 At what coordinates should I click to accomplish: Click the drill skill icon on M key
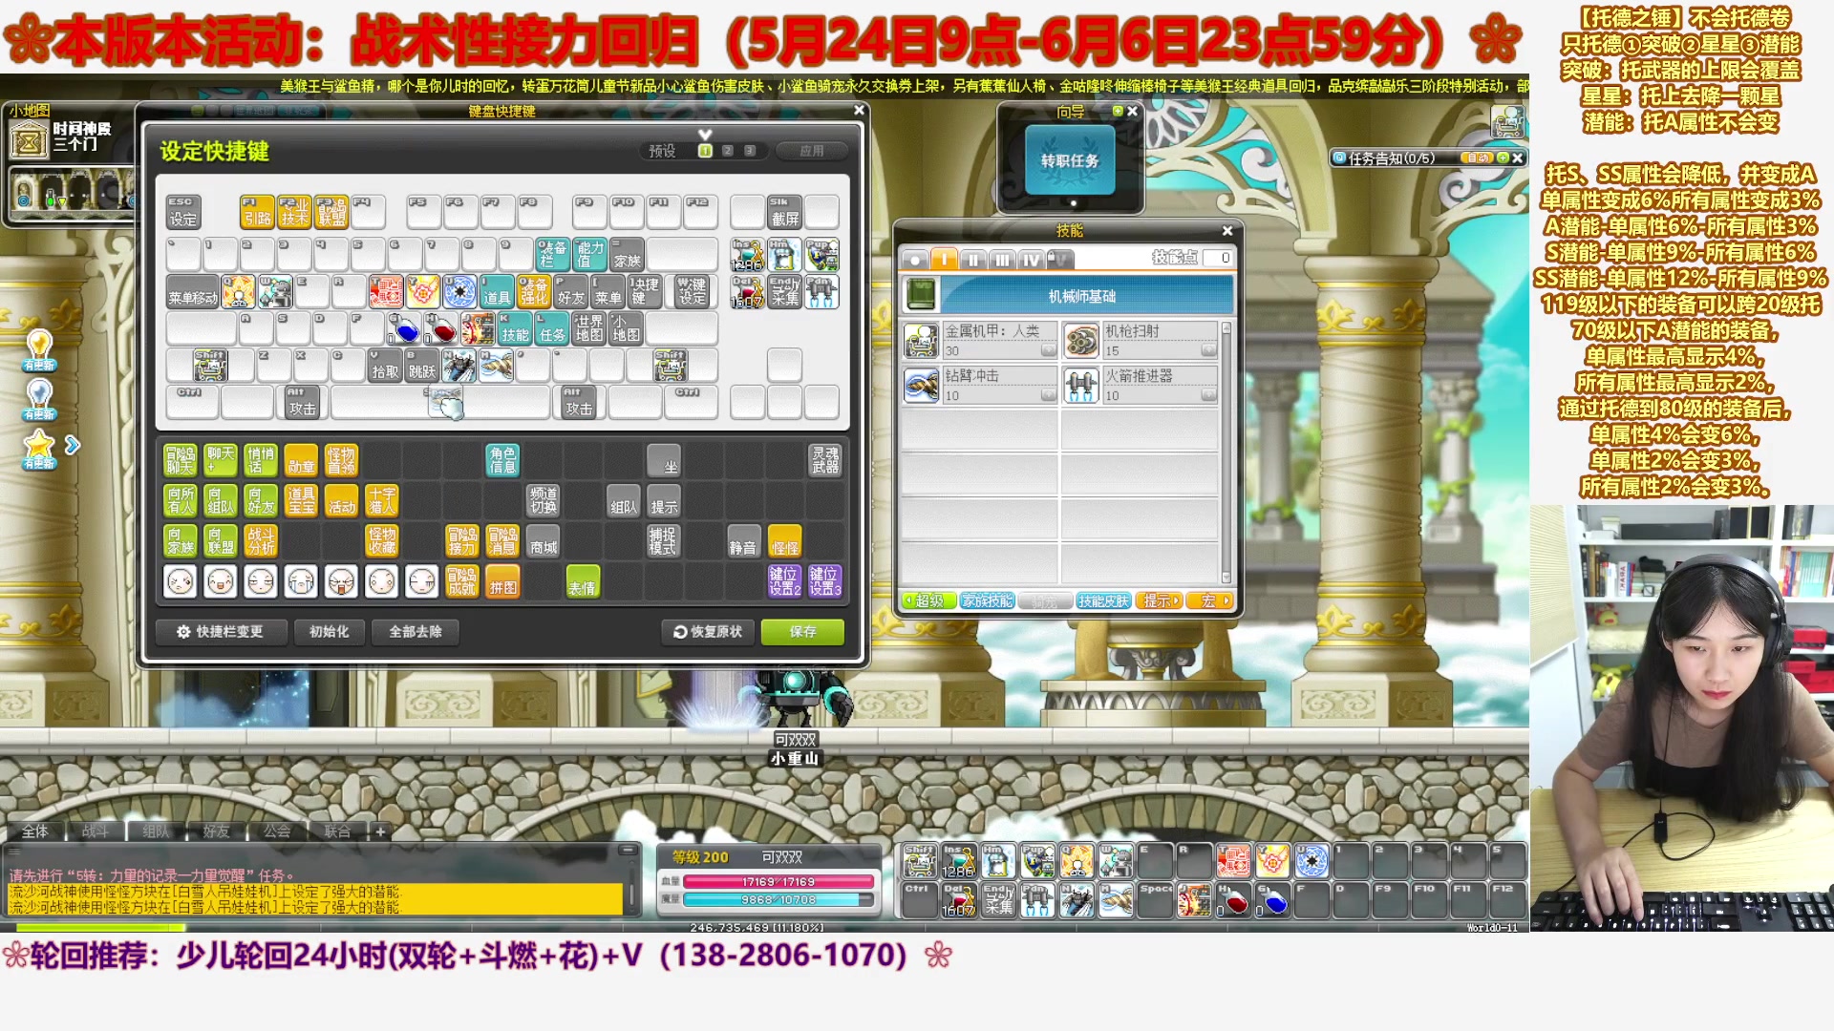(x=496, y=365)
